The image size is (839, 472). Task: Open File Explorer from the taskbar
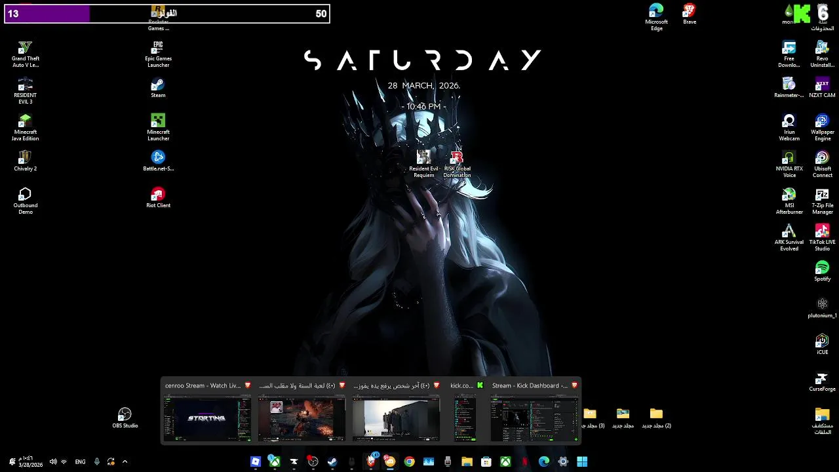pyautogui.click(x=467, y=462)
